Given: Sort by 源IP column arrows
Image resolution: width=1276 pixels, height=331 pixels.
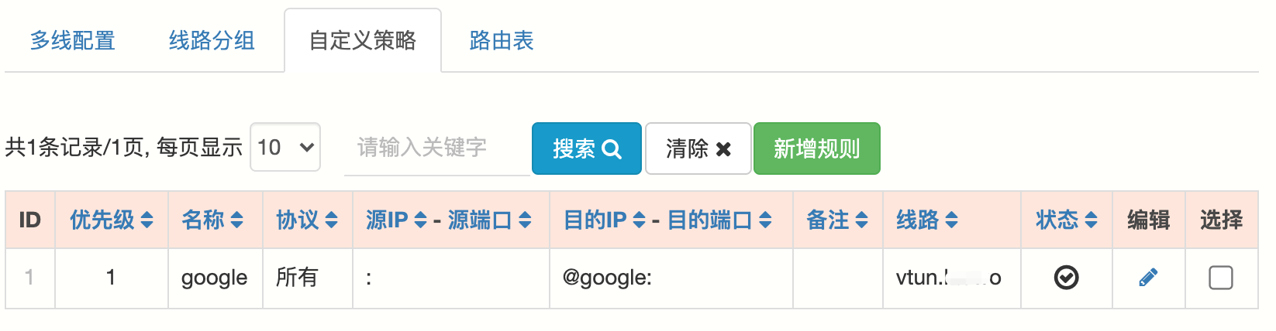Looking at the screenshot, I should (x=421, y=220).
